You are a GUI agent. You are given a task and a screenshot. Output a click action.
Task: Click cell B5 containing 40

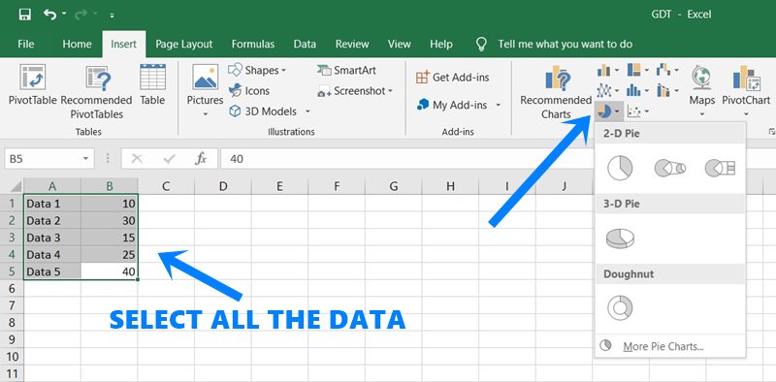pyautogui.click(x=110, y=271)
